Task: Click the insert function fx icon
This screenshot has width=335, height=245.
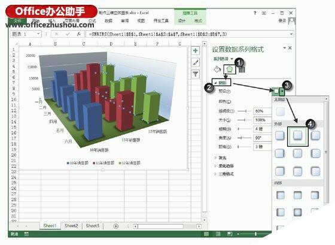Action: point(78,34)
